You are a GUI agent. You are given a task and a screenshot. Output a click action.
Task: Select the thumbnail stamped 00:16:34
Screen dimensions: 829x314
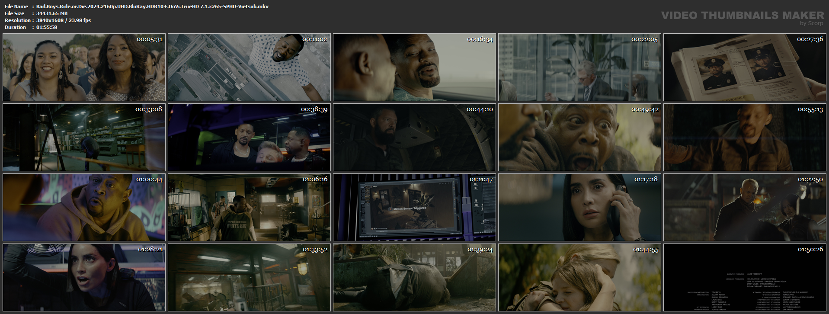click(x=414, y=67)
